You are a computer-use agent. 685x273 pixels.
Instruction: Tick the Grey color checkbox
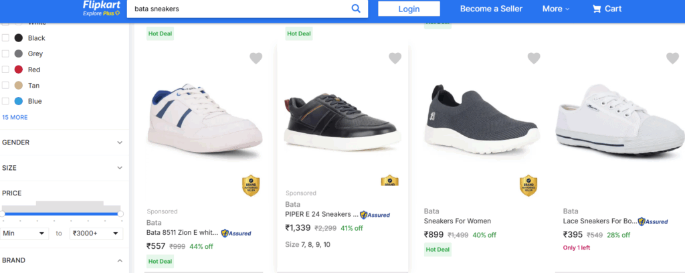pos(5,54)
